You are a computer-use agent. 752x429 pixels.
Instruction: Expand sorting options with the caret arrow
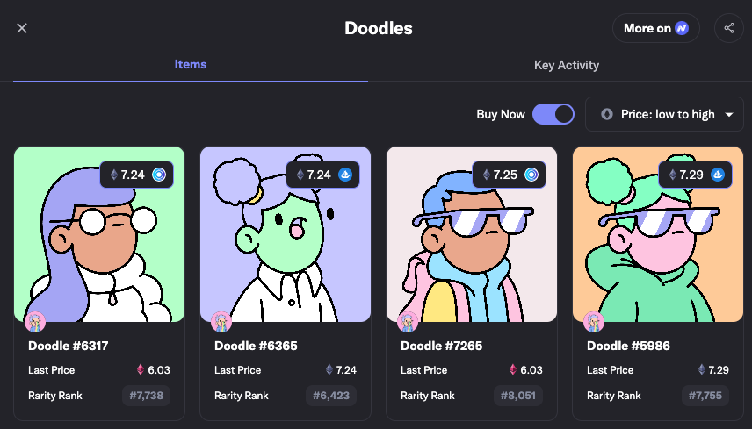click(729, 114)
